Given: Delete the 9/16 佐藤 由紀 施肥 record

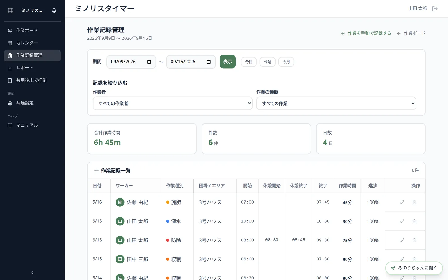Looking at the screenshot, I should coord(414,202).
